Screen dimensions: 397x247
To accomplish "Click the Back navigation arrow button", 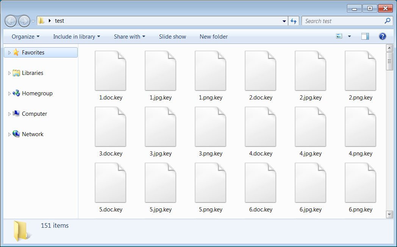I will coord(11,21).
